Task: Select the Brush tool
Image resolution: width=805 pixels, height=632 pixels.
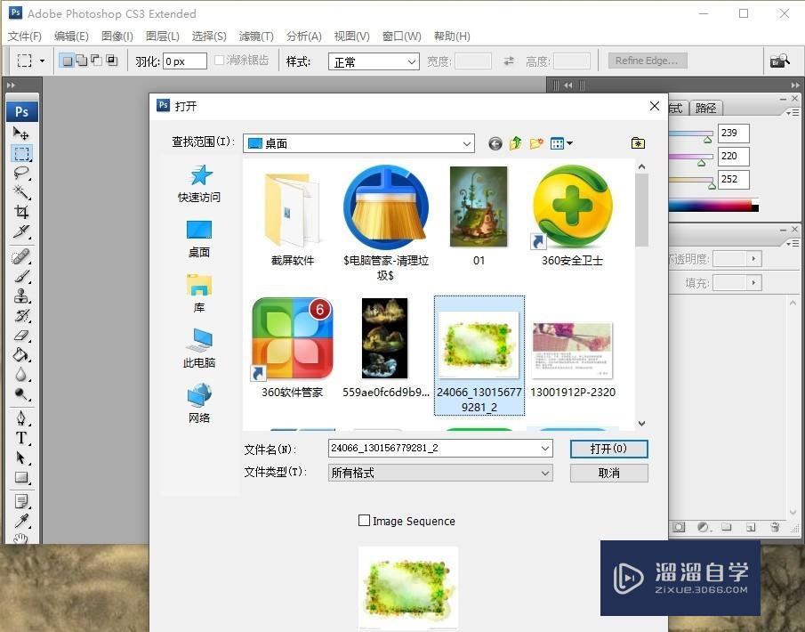Action: click(x=20, y=275)
